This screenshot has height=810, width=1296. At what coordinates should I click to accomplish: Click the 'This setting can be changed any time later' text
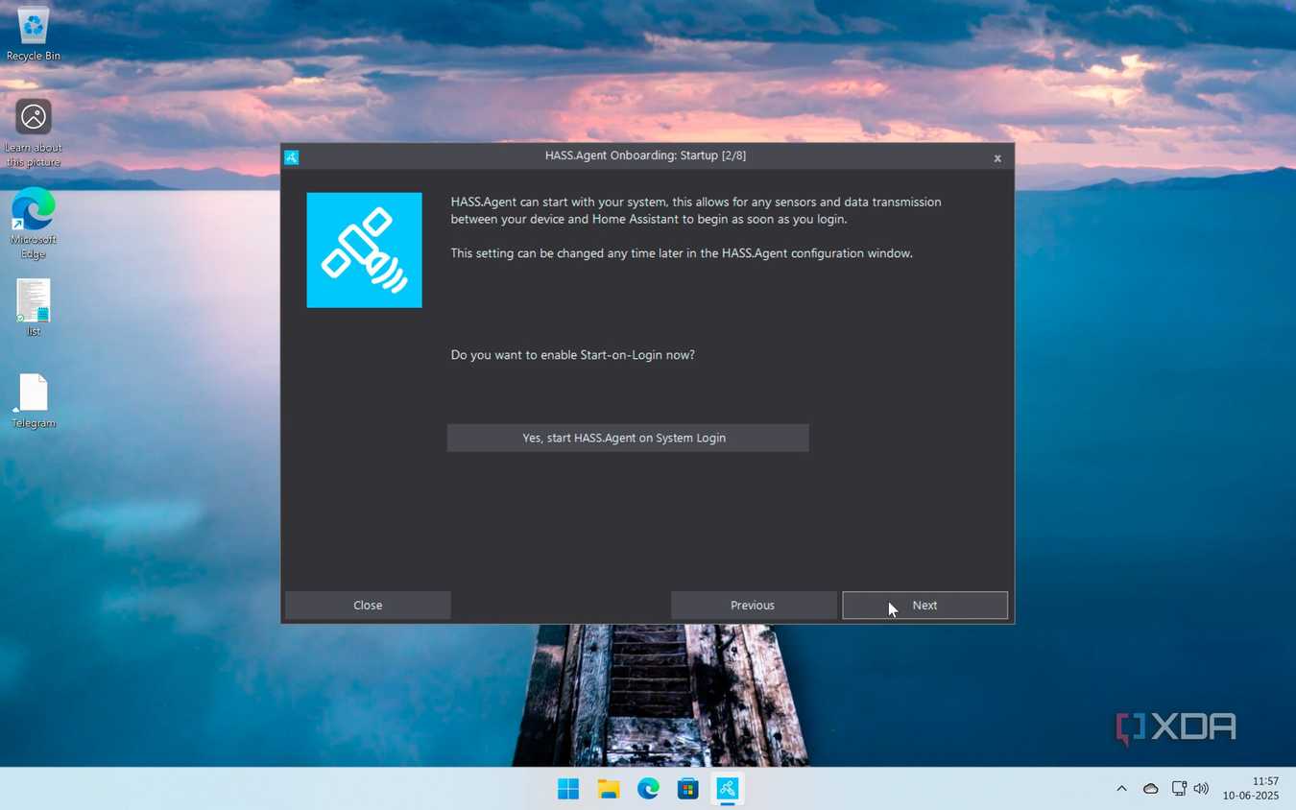coord(682,253)
